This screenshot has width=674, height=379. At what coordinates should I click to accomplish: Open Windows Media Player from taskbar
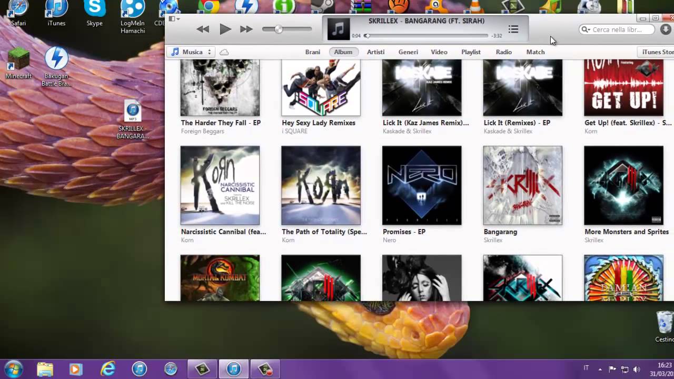pos(76,369)
